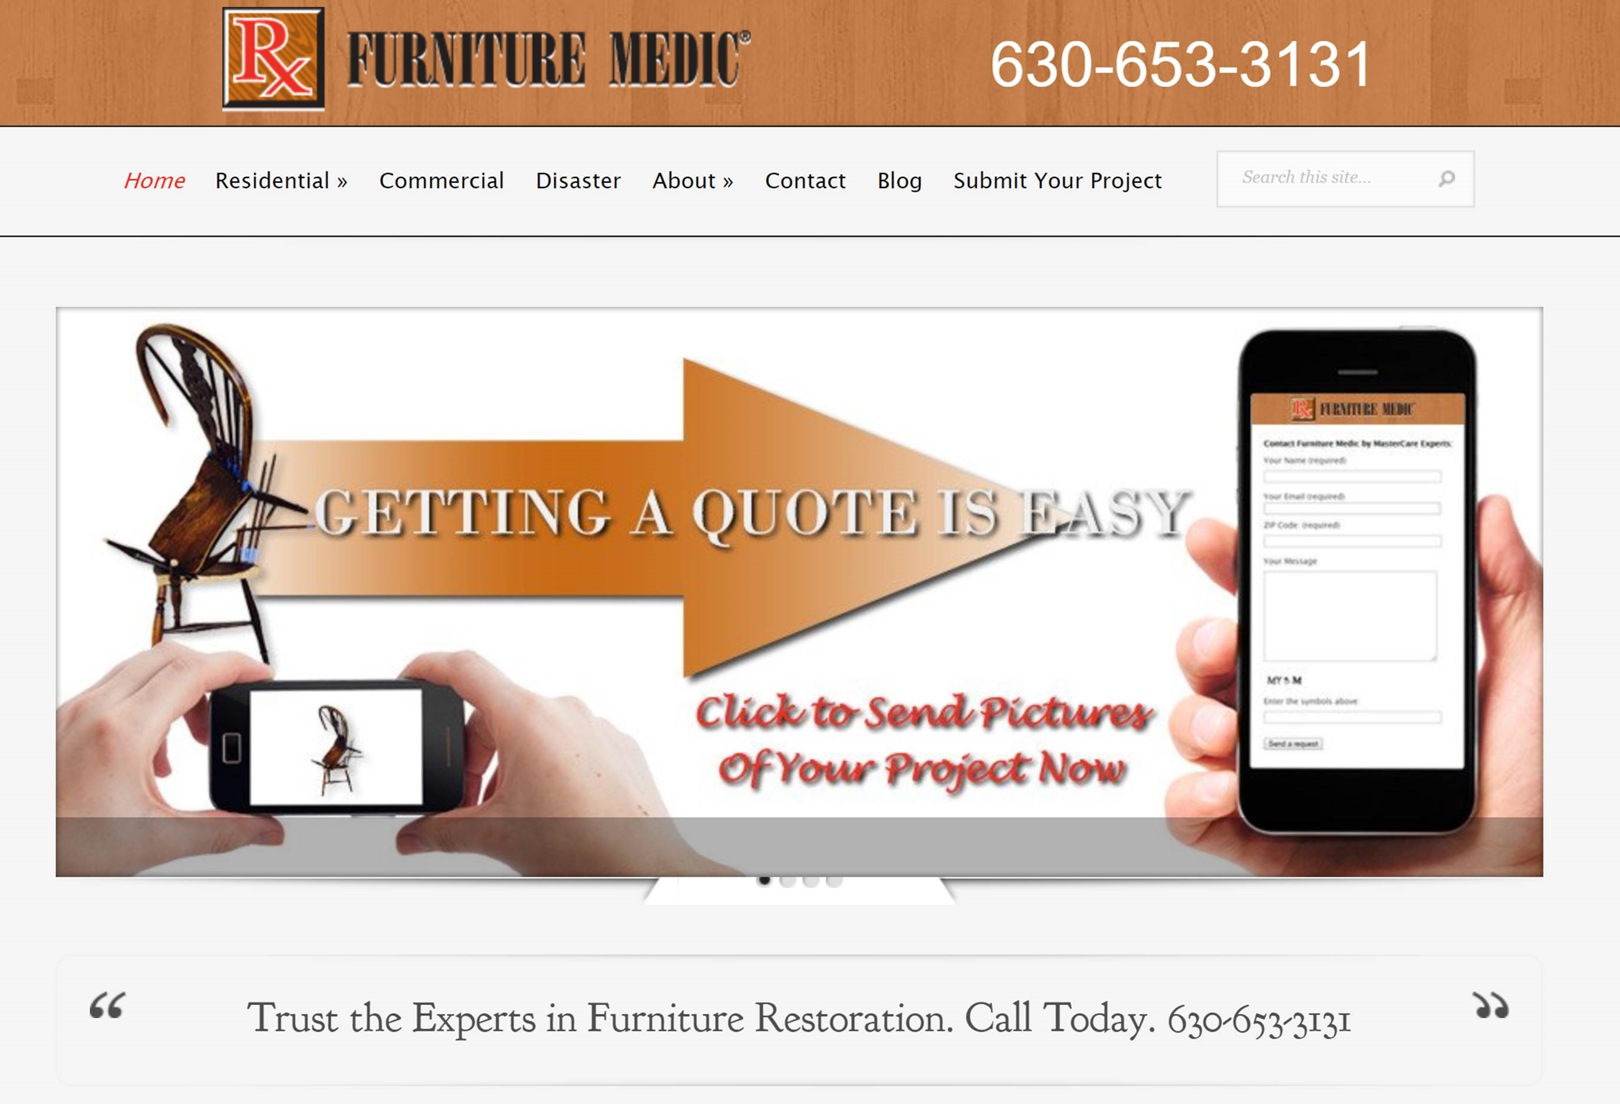Click the Blog menu tab
1620x1104 pixels.
point(898,180)
